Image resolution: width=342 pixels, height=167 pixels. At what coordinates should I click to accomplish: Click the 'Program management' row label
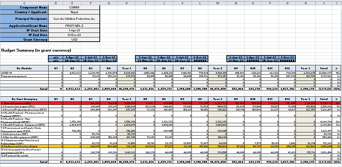(24, 76)
